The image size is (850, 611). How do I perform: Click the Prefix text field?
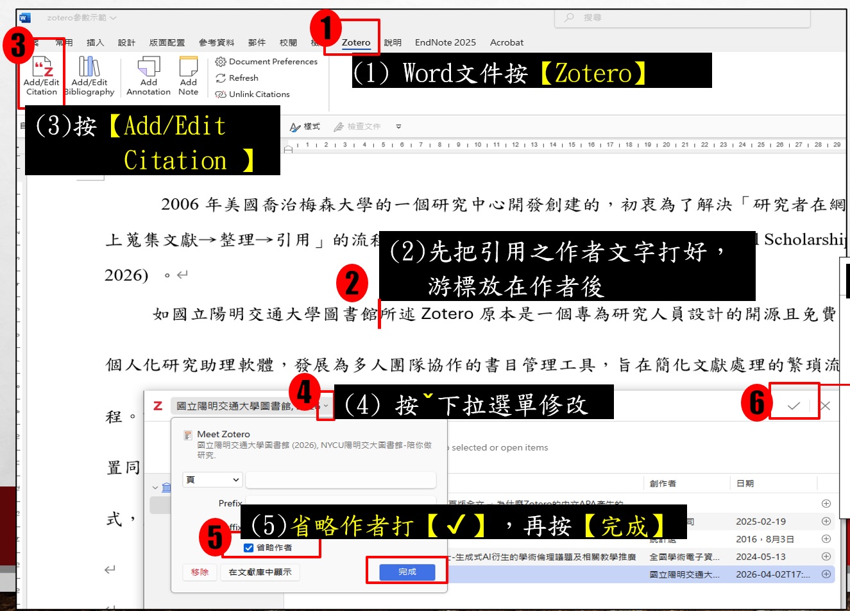coord(341,503)
